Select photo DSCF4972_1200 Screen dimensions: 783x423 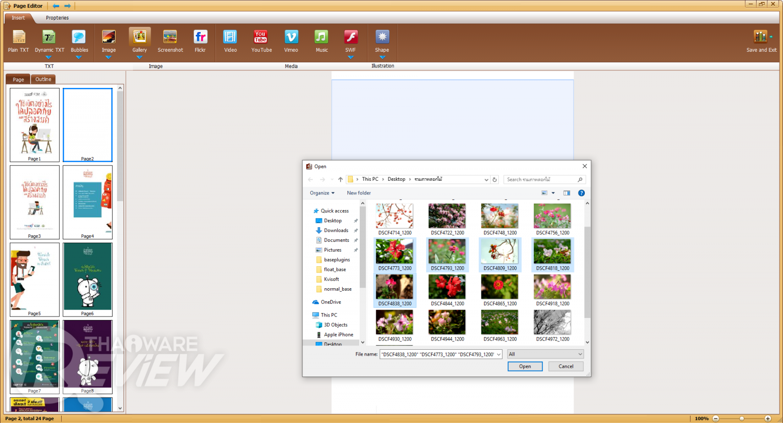[553, 325]
